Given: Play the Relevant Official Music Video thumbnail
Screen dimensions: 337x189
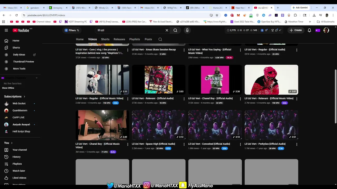Looking at the screenshot, I should tap(271, 80).
